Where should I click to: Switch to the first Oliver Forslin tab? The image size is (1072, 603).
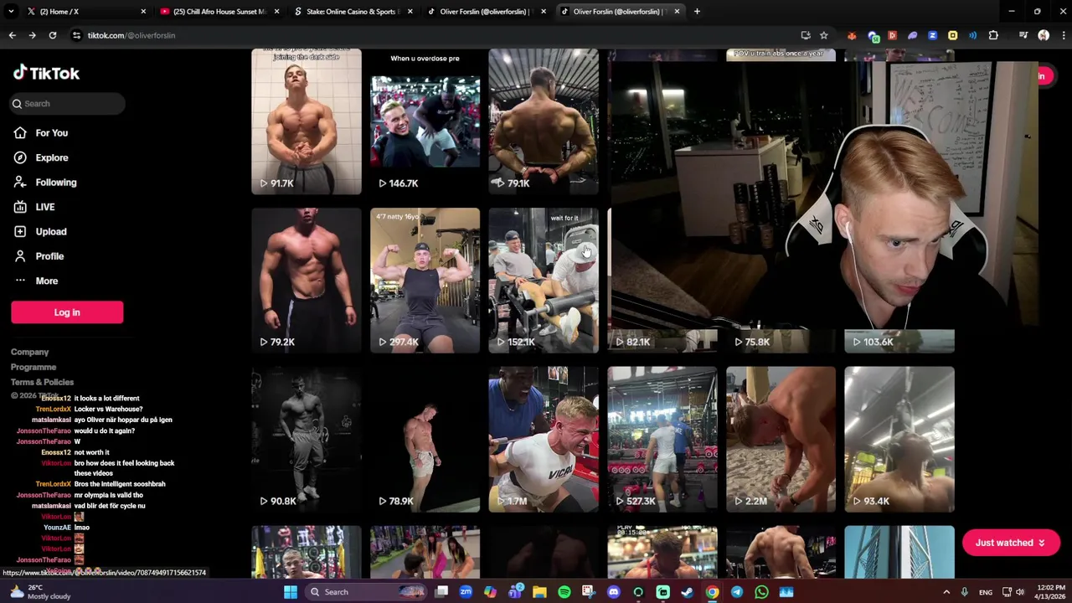click(486, 12)
